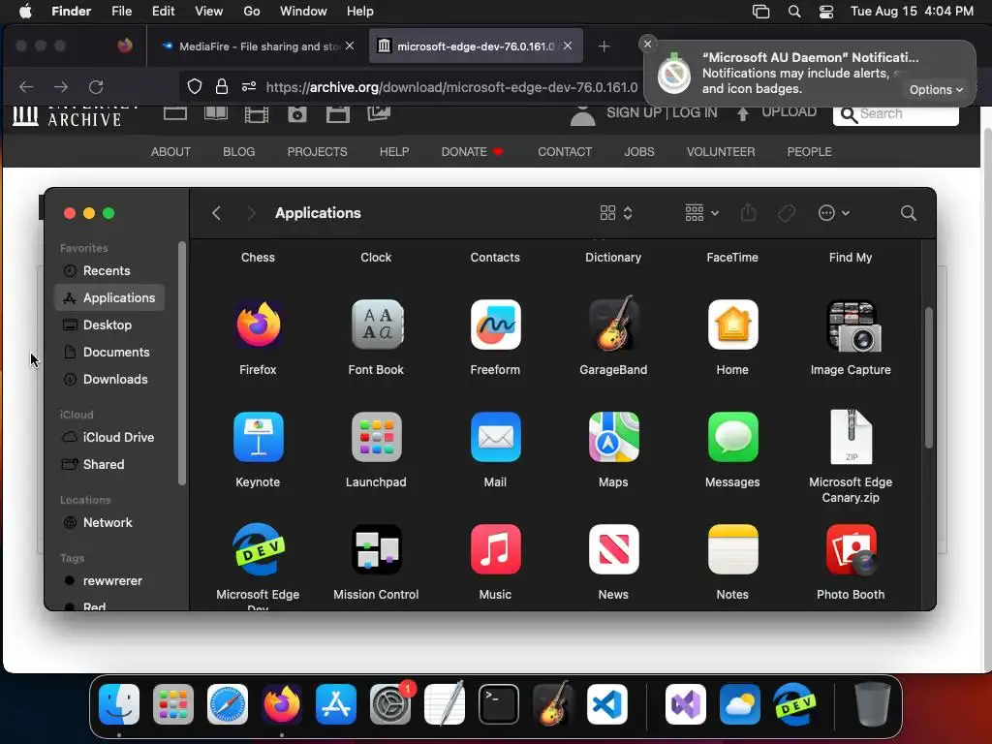Open the icon view switcher dropdown
This screenshot has height=744, width=992.
[615, 213]
